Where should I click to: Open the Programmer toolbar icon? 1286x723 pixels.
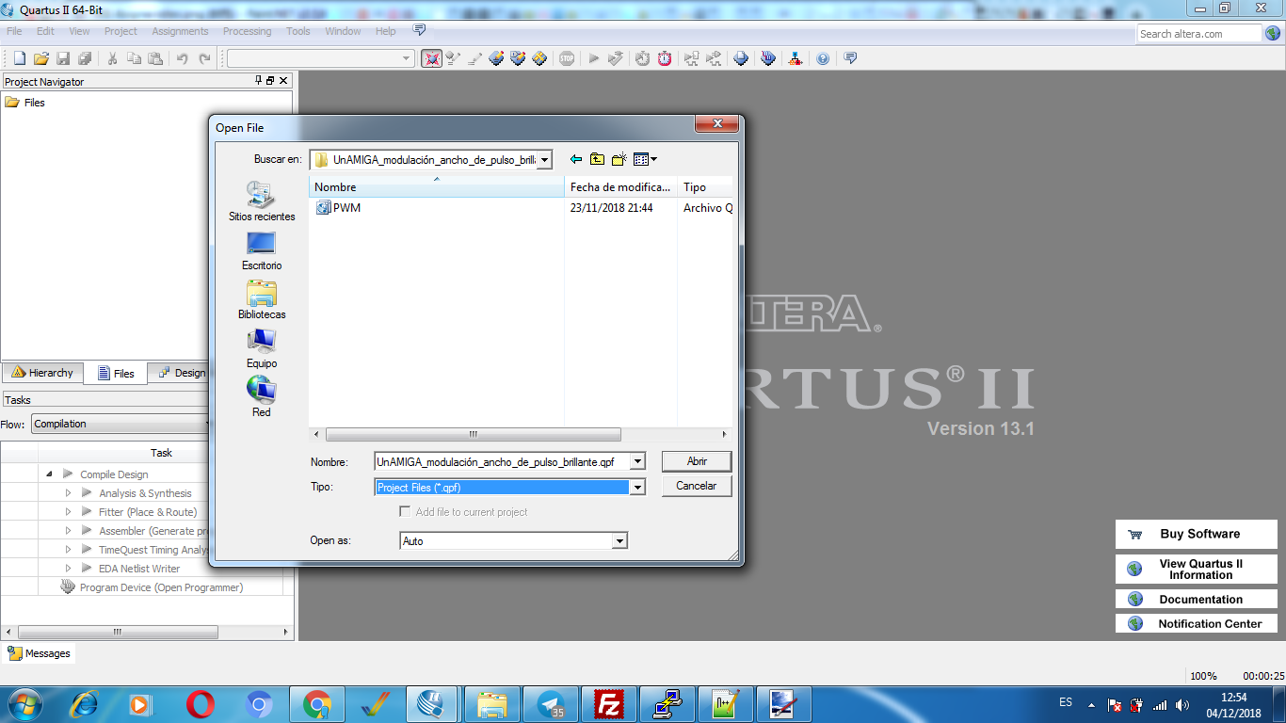(740, 58)
